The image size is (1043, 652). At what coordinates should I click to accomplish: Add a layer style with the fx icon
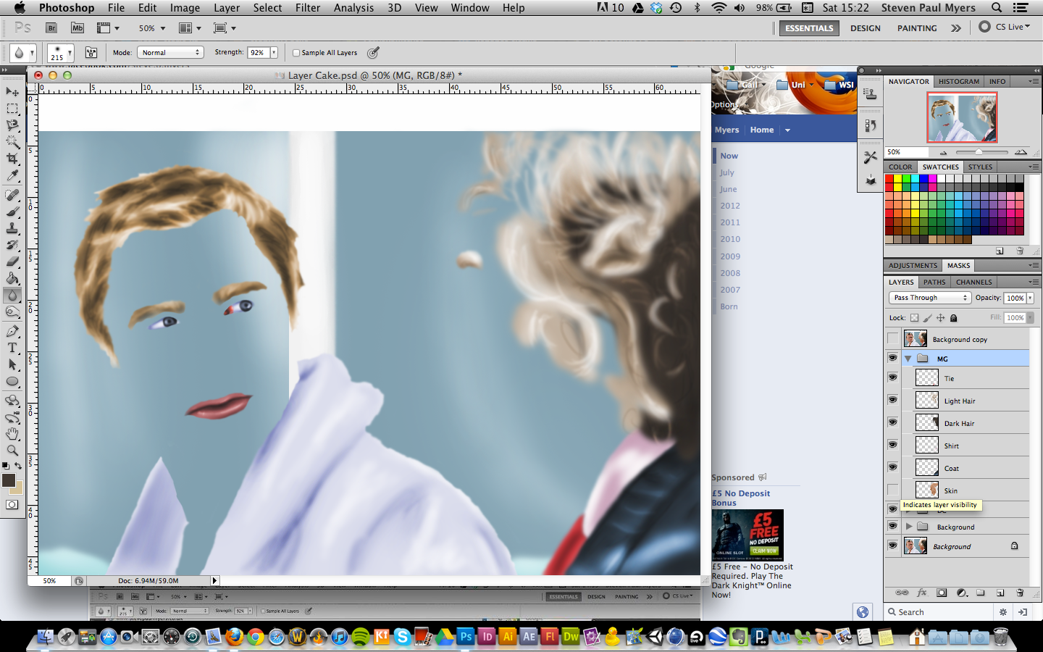(x=921, y=593)
